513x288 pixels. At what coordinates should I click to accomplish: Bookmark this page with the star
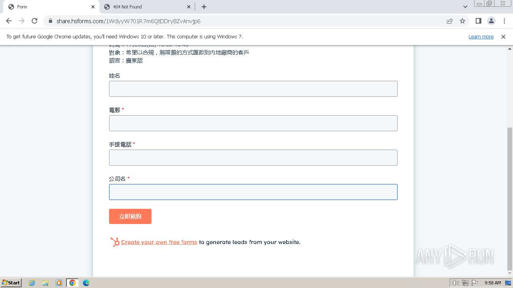463,21
